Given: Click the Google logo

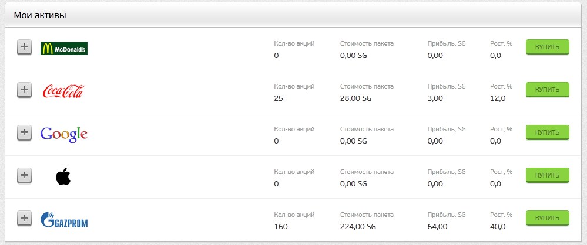Looking at the screenshot, I should coord(64,134).
